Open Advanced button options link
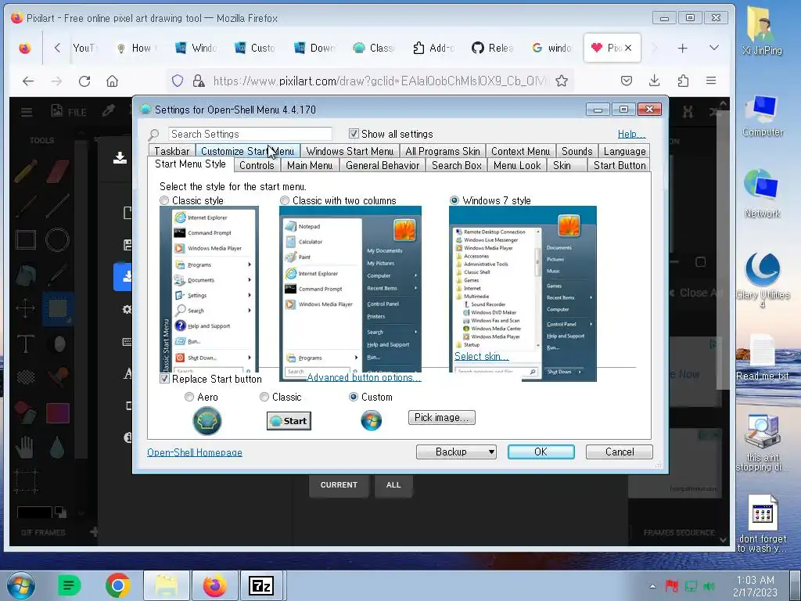 pos(364,377)
